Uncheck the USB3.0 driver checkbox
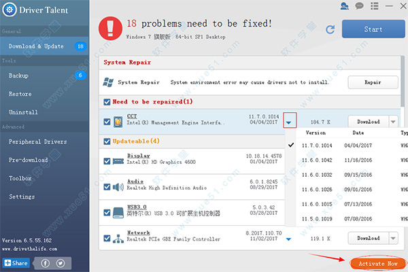408x272 pixels. click(x=107, y=212)
